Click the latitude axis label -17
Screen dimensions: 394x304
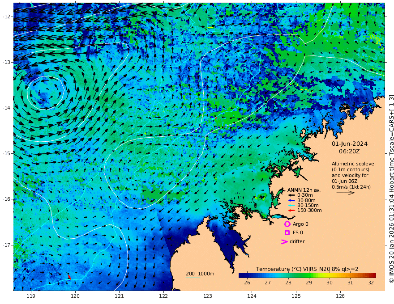(x=7, y=245)
